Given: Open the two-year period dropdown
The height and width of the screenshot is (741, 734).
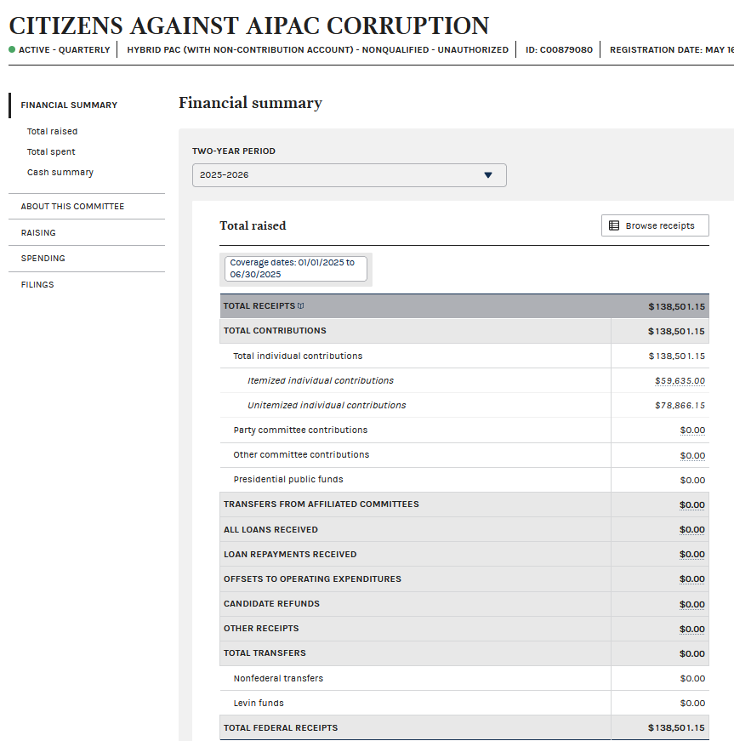Looking at the screenshot, I should pyautogui.click(x=349, y=175).
